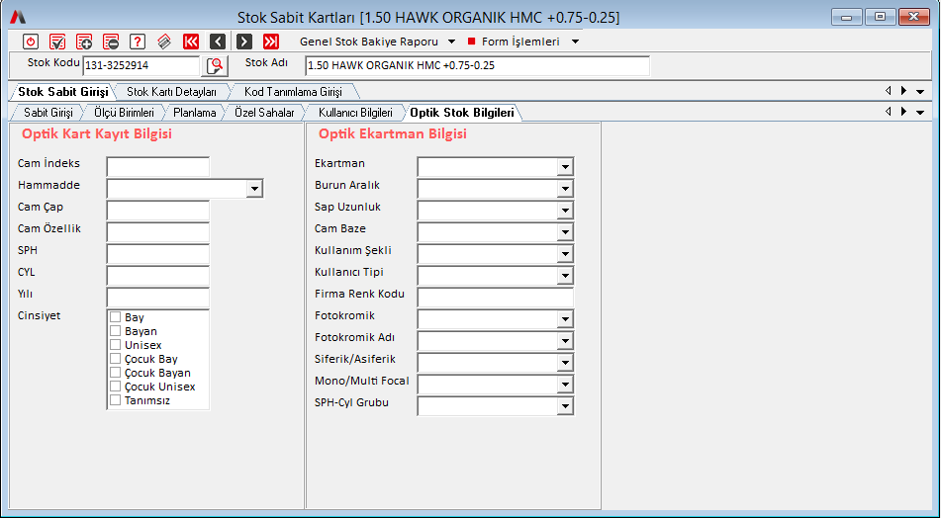Tick the Bayan checkbox
Screen dimensions: 941x518
(115, 331)
